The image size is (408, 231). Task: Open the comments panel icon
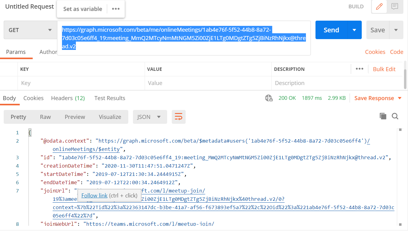coord(395,6)
